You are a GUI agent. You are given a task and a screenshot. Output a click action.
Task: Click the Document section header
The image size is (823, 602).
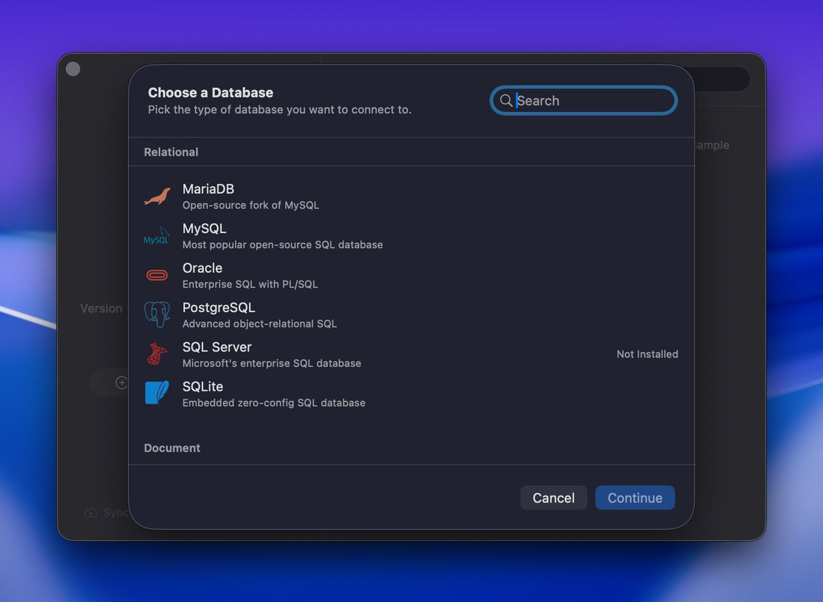[172, 448]
